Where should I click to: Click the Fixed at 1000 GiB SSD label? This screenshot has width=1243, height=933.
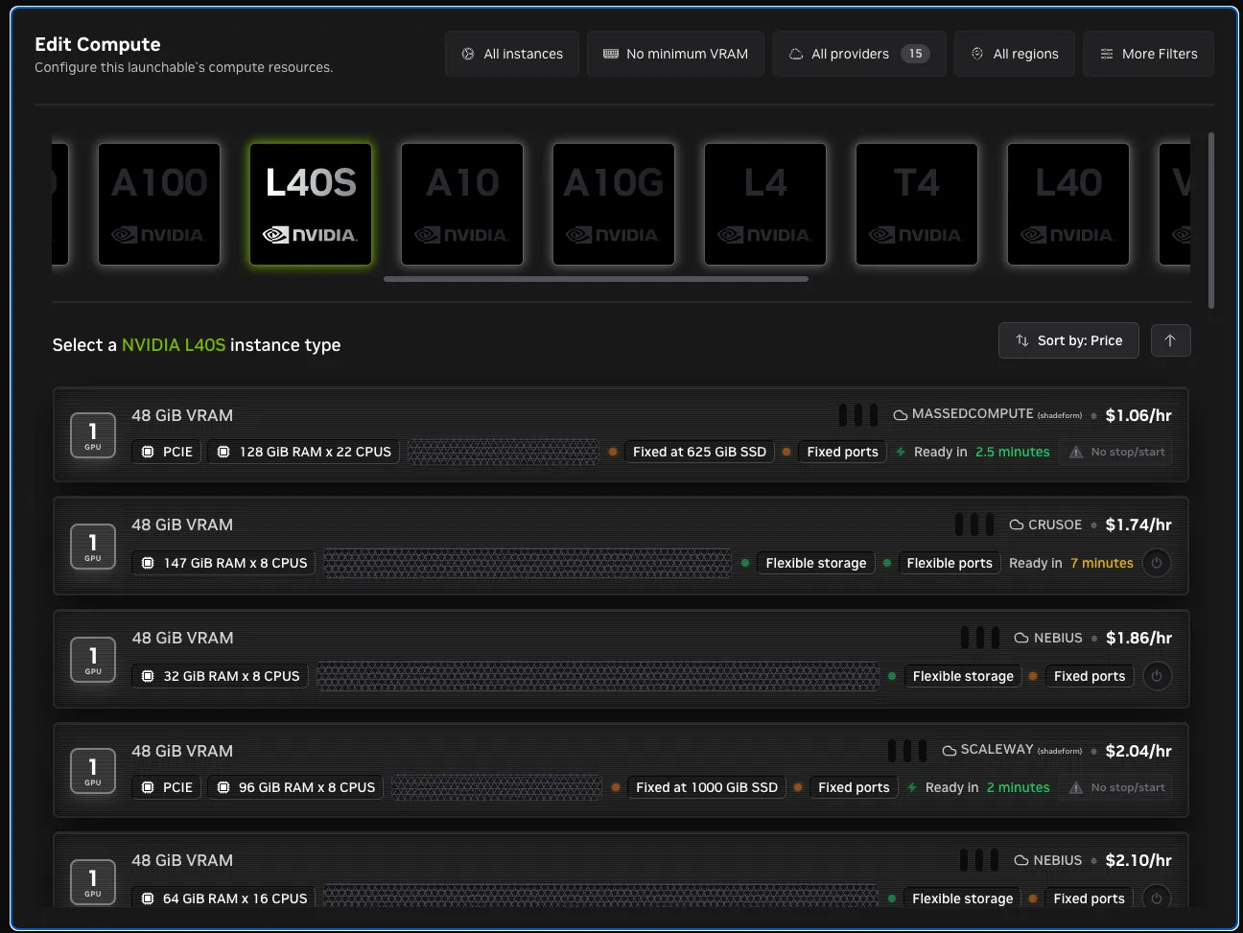click(x=707, y=787)
